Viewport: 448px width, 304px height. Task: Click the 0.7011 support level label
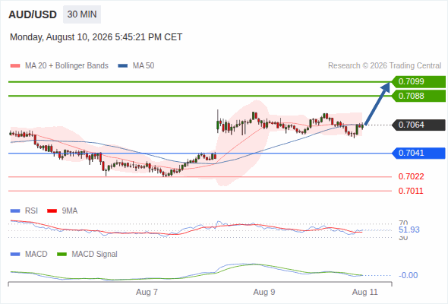411,191
